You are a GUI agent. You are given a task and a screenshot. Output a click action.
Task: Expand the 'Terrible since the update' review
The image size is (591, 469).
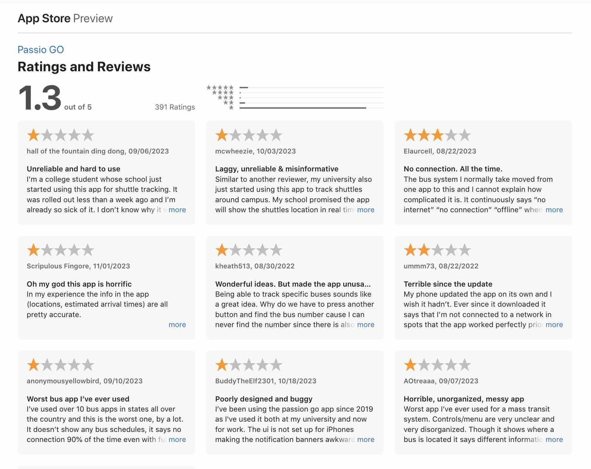[554, 325]
